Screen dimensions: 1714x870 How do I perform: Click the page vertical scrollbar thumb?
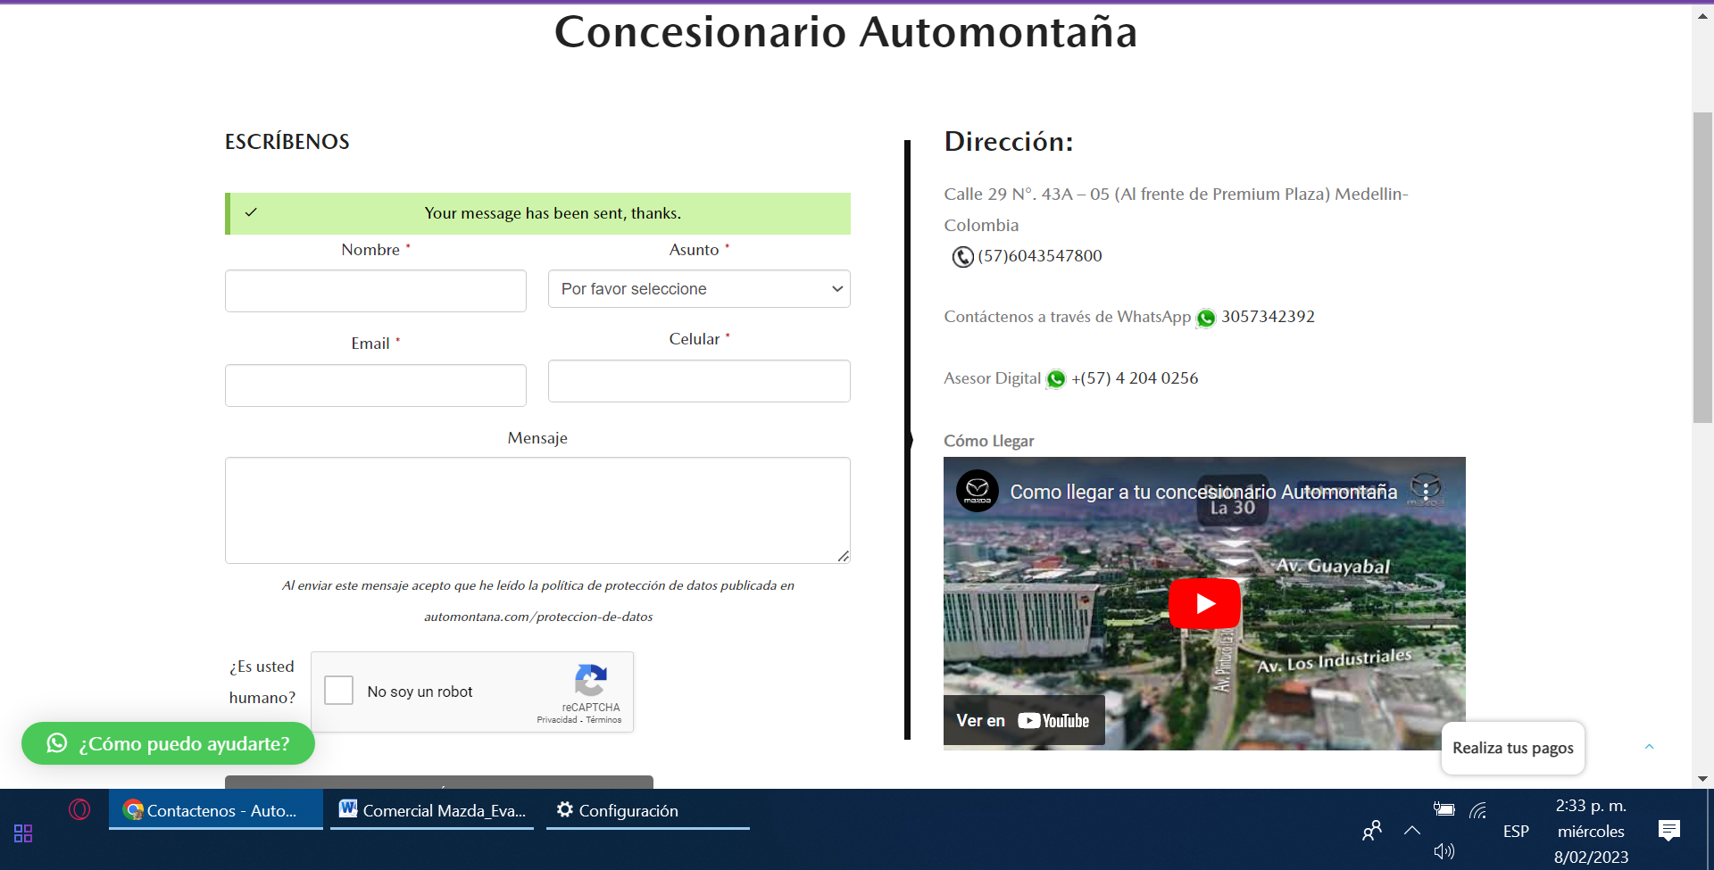(1702, 268)
